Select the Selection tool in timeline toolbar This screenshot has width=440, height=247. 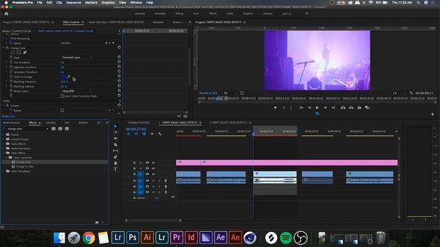pos(115,126)
